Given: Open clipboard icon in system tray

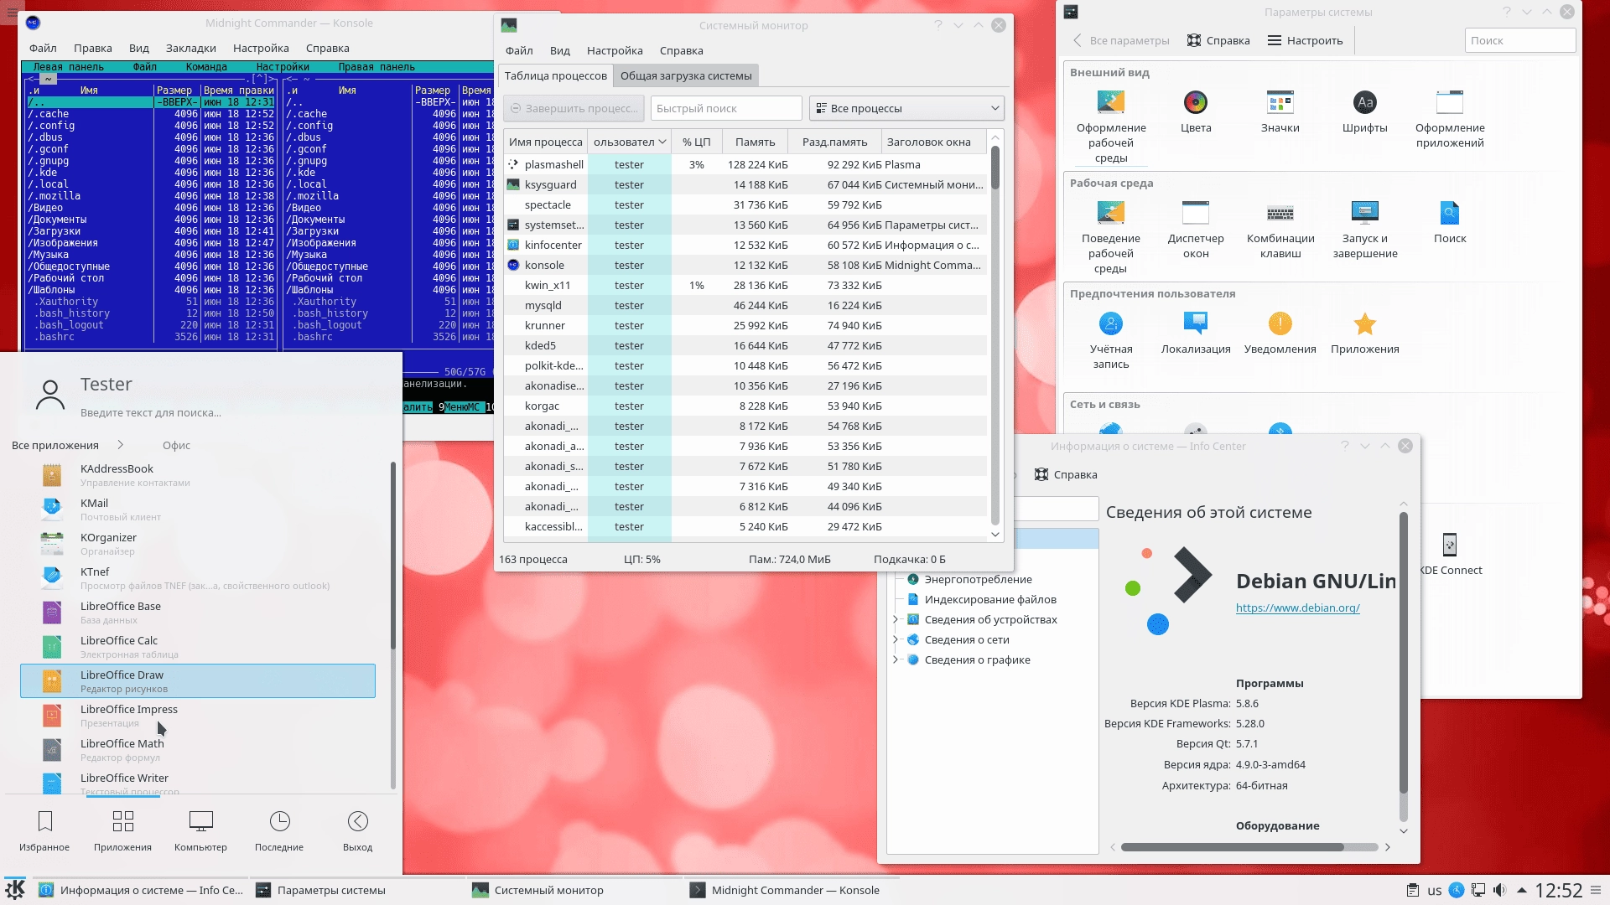Looking at the screenshot, I should click(1413, 890).
